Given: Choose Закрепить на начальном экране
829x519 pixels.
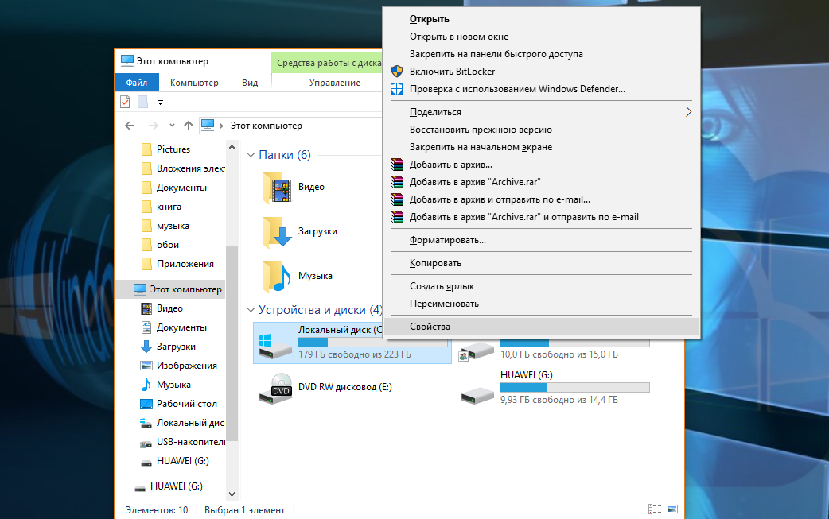Looking at the screenshot, I should tap(541, 147).
